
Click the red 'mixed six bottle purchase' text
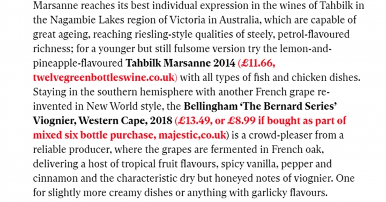click(94, 135)
